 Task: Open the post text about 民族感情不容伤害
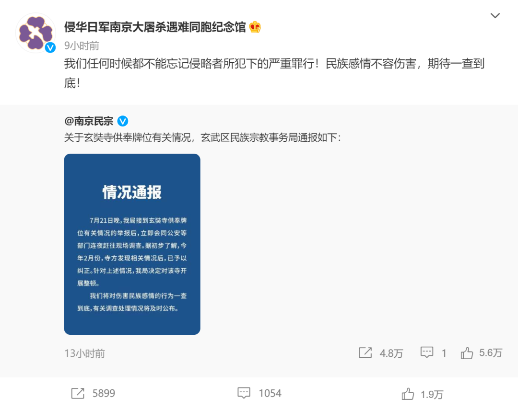(274, 73)
